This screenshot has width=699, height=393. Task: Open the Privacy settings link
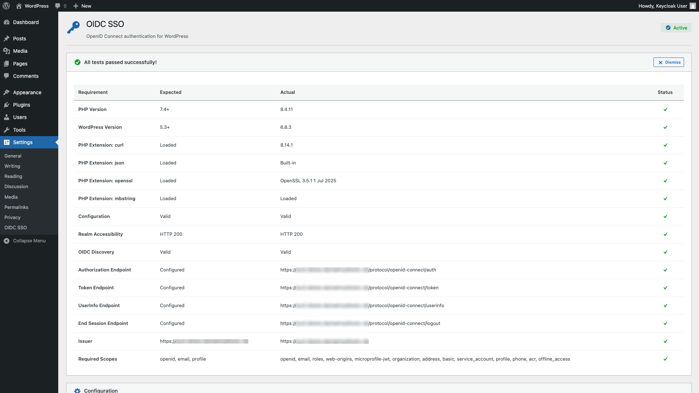[12, 217]
